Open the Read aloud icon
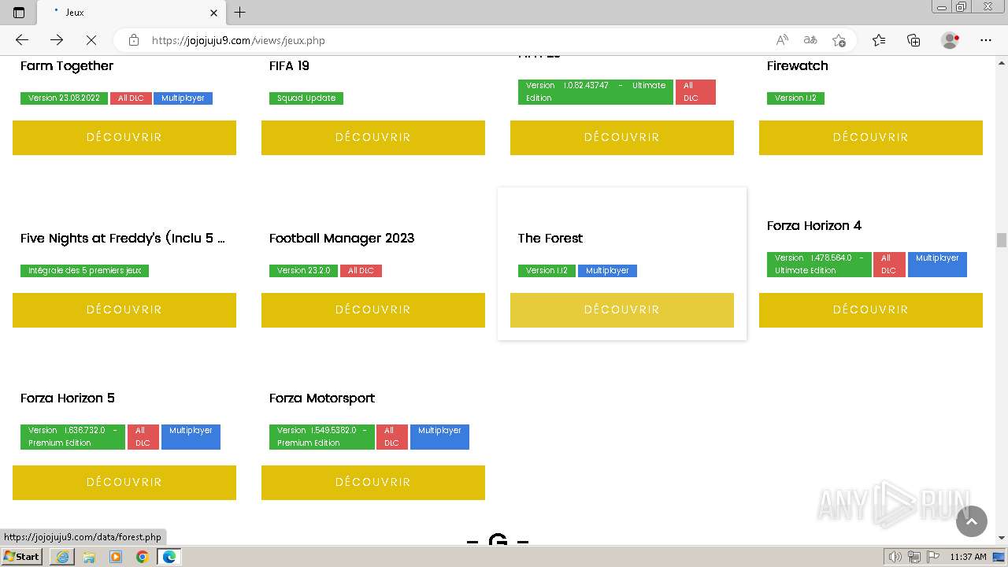The height and width of the screenshot is (567, 1008). pyautogui.click(x=782, y=40)
